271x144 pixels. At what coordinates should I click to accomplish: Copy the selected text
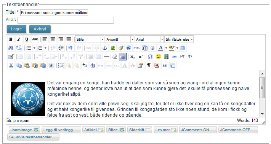[x=19, y=65]
